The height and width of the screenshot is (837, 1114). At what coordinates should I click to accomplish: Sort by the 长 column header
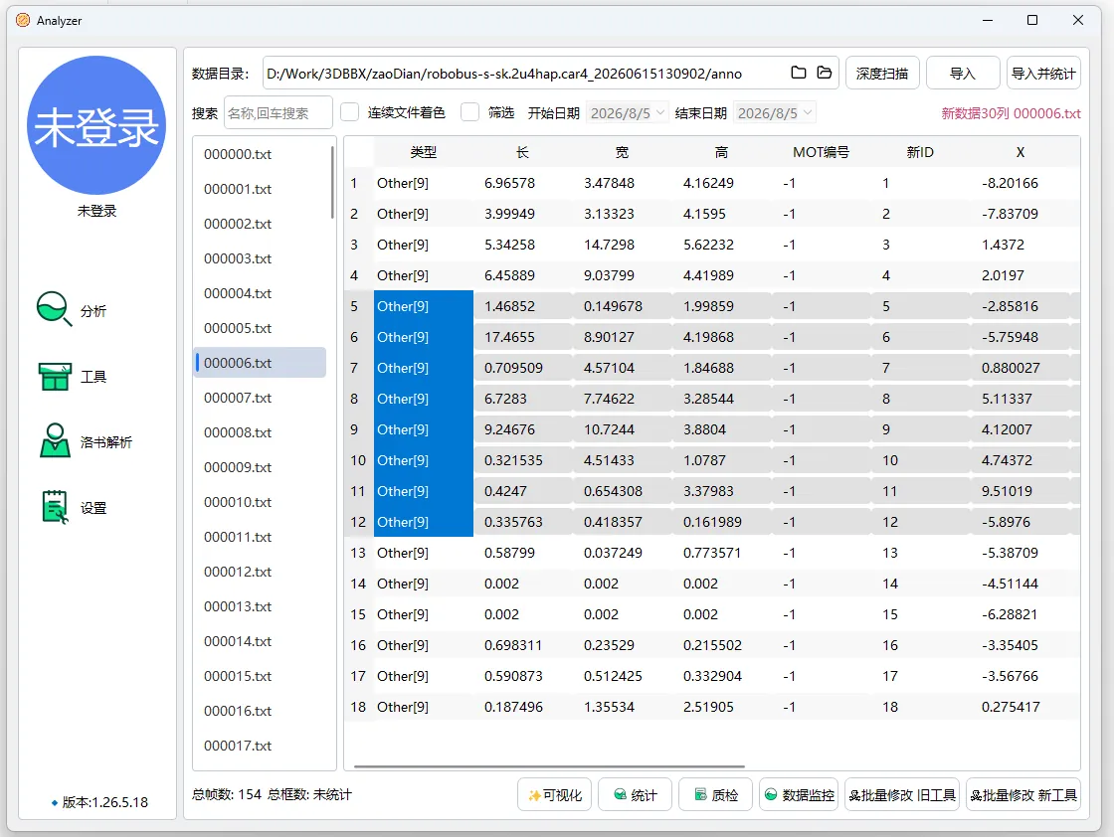(x=523, y=152)
